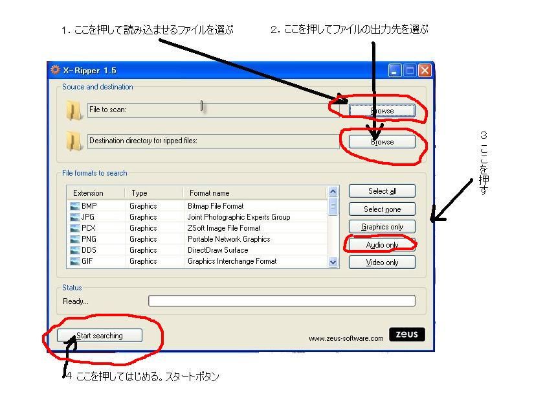Image resolution: width=534 pixels, height=407 pixels.
Task: Select the JPG extension row
Action: click(x=197, y=217)
